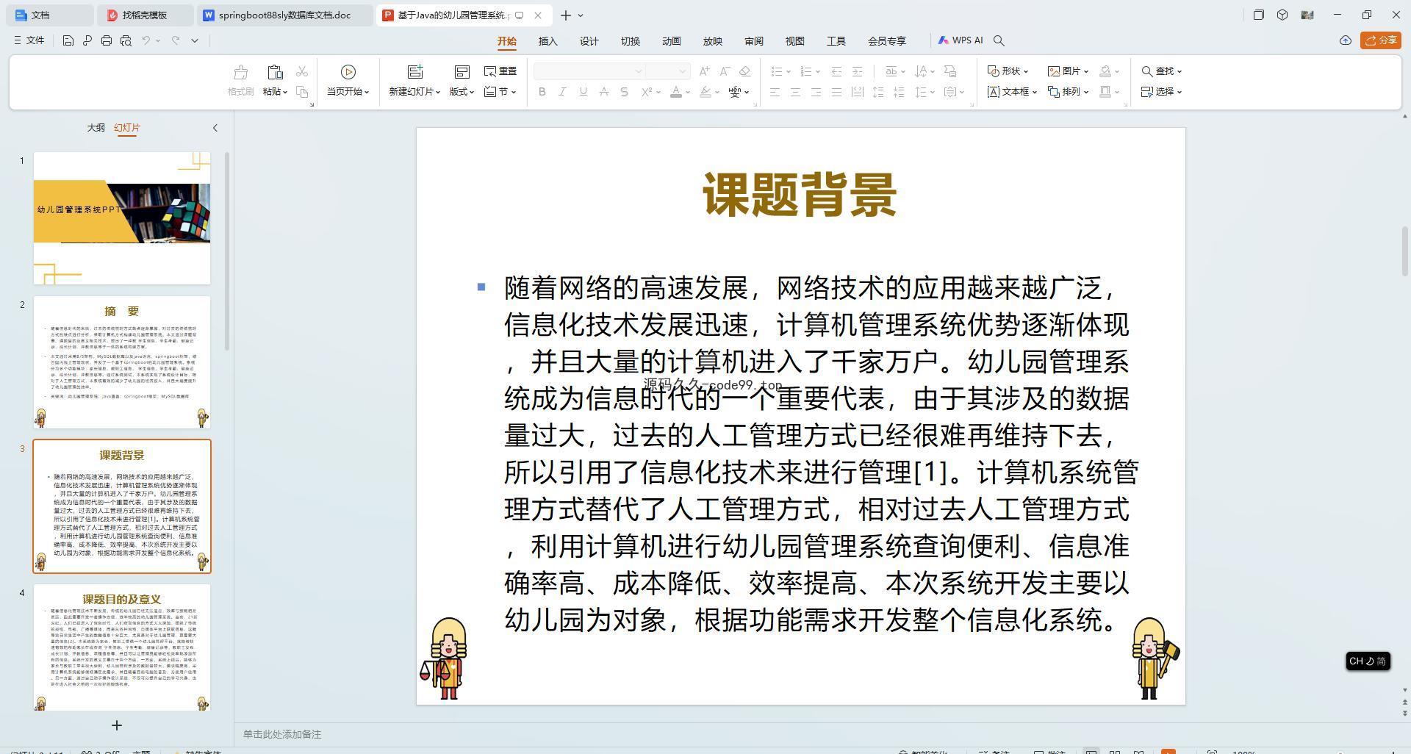Select slide 4 课题目的及意义 thumbnail
1411x754 pixels.
(x=122, y=647)
